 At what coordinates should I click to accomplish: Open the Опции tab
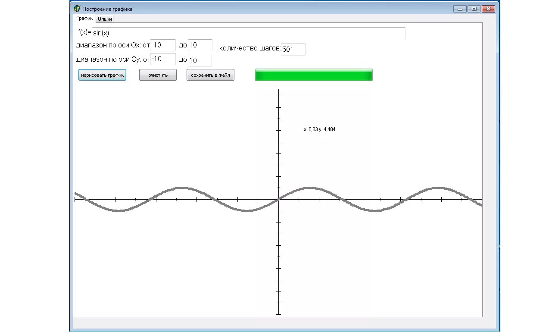[105, 19]
